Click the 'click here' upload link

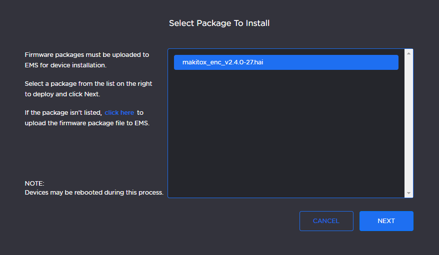tap(119, 113)
